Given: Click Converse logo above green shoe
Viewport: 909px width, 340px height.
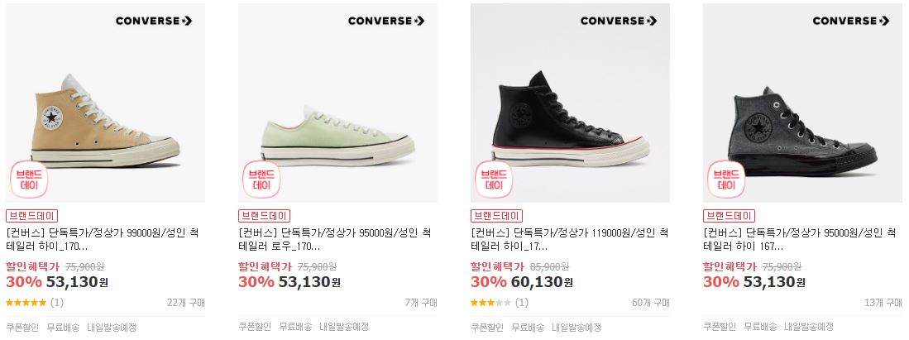Looking at the screenshot, I should (x=386, y=21).
